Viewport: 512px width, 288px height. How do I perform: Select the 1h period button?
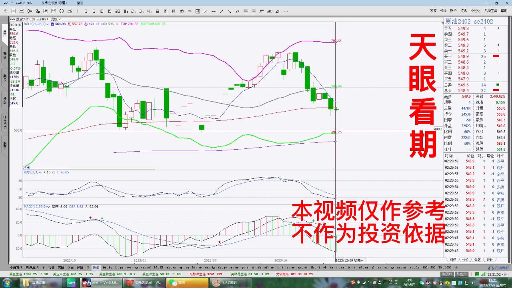pos(126,11)
